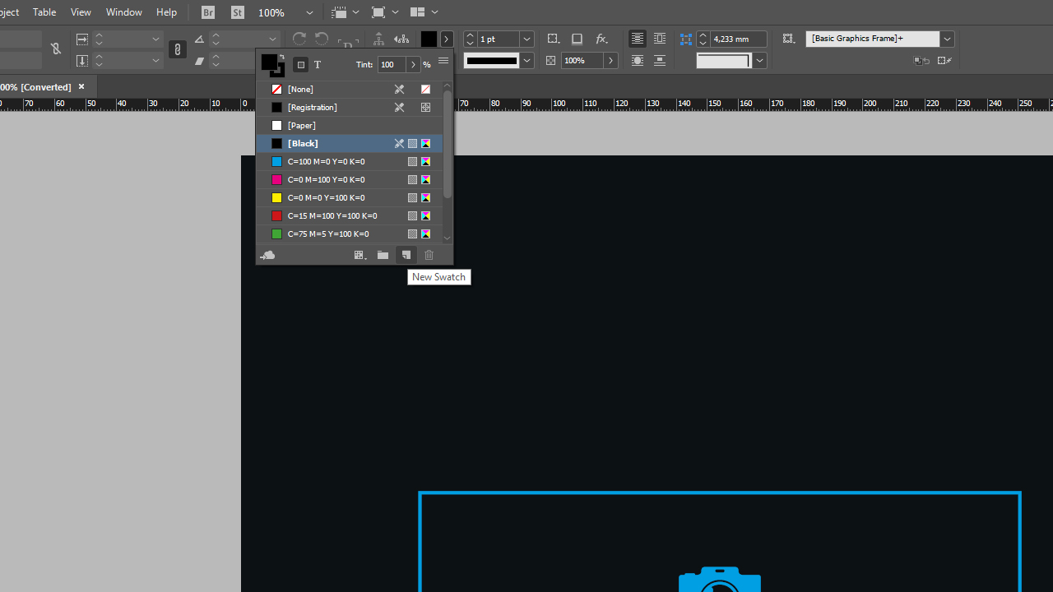Viewport: 1053px width, 592px height.
Task: Open the fx effects menu in toolbar
Action: (601, 39)
